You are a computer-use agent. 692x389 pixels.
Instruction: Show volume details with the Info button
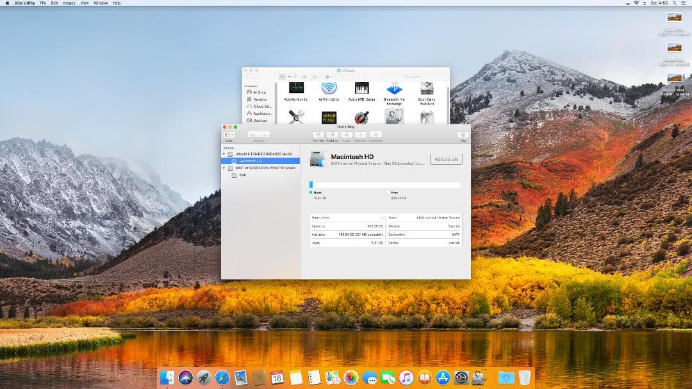[462, 135]
